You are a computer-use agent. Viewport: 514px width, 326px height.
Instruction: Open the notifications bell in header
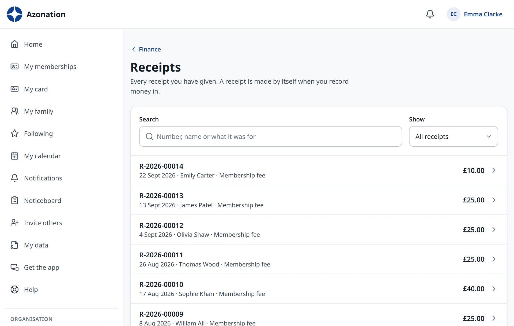click(430, 14)
